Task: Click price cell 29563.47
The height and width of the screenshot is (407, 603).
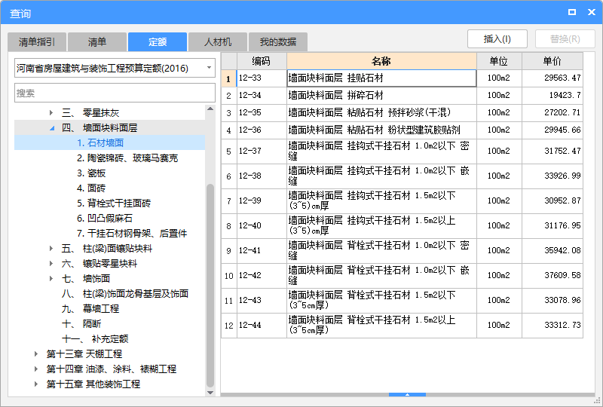Action: (552, 78)
